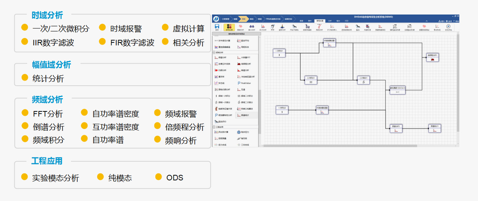478x201 pixels.
Task: Choose the 频域一次微分 tool
Action: pyautogui.click(x=222, y=102)
